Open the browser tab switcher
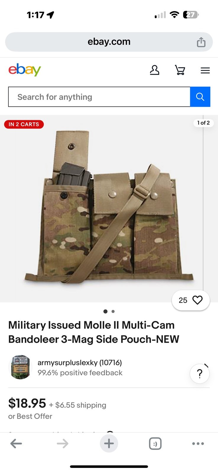218x472 pixels. click(x=155, y=444)
